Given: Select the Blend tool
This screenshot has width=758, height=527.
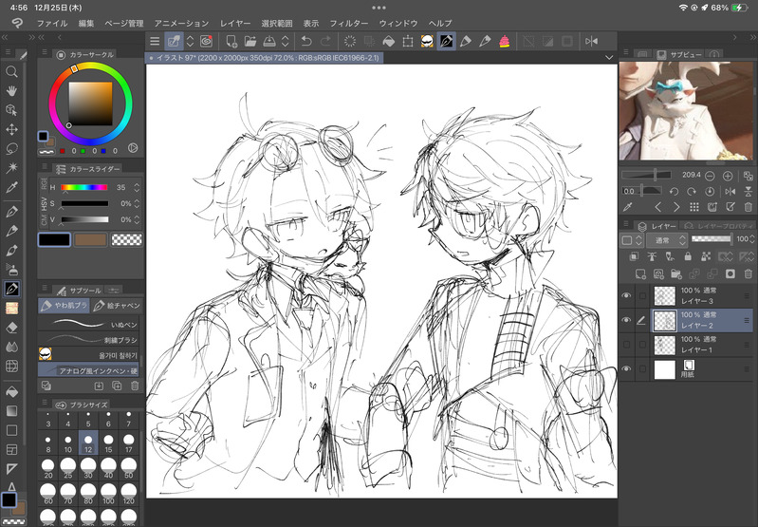Looking at the screenshot, I should point(11,347).
